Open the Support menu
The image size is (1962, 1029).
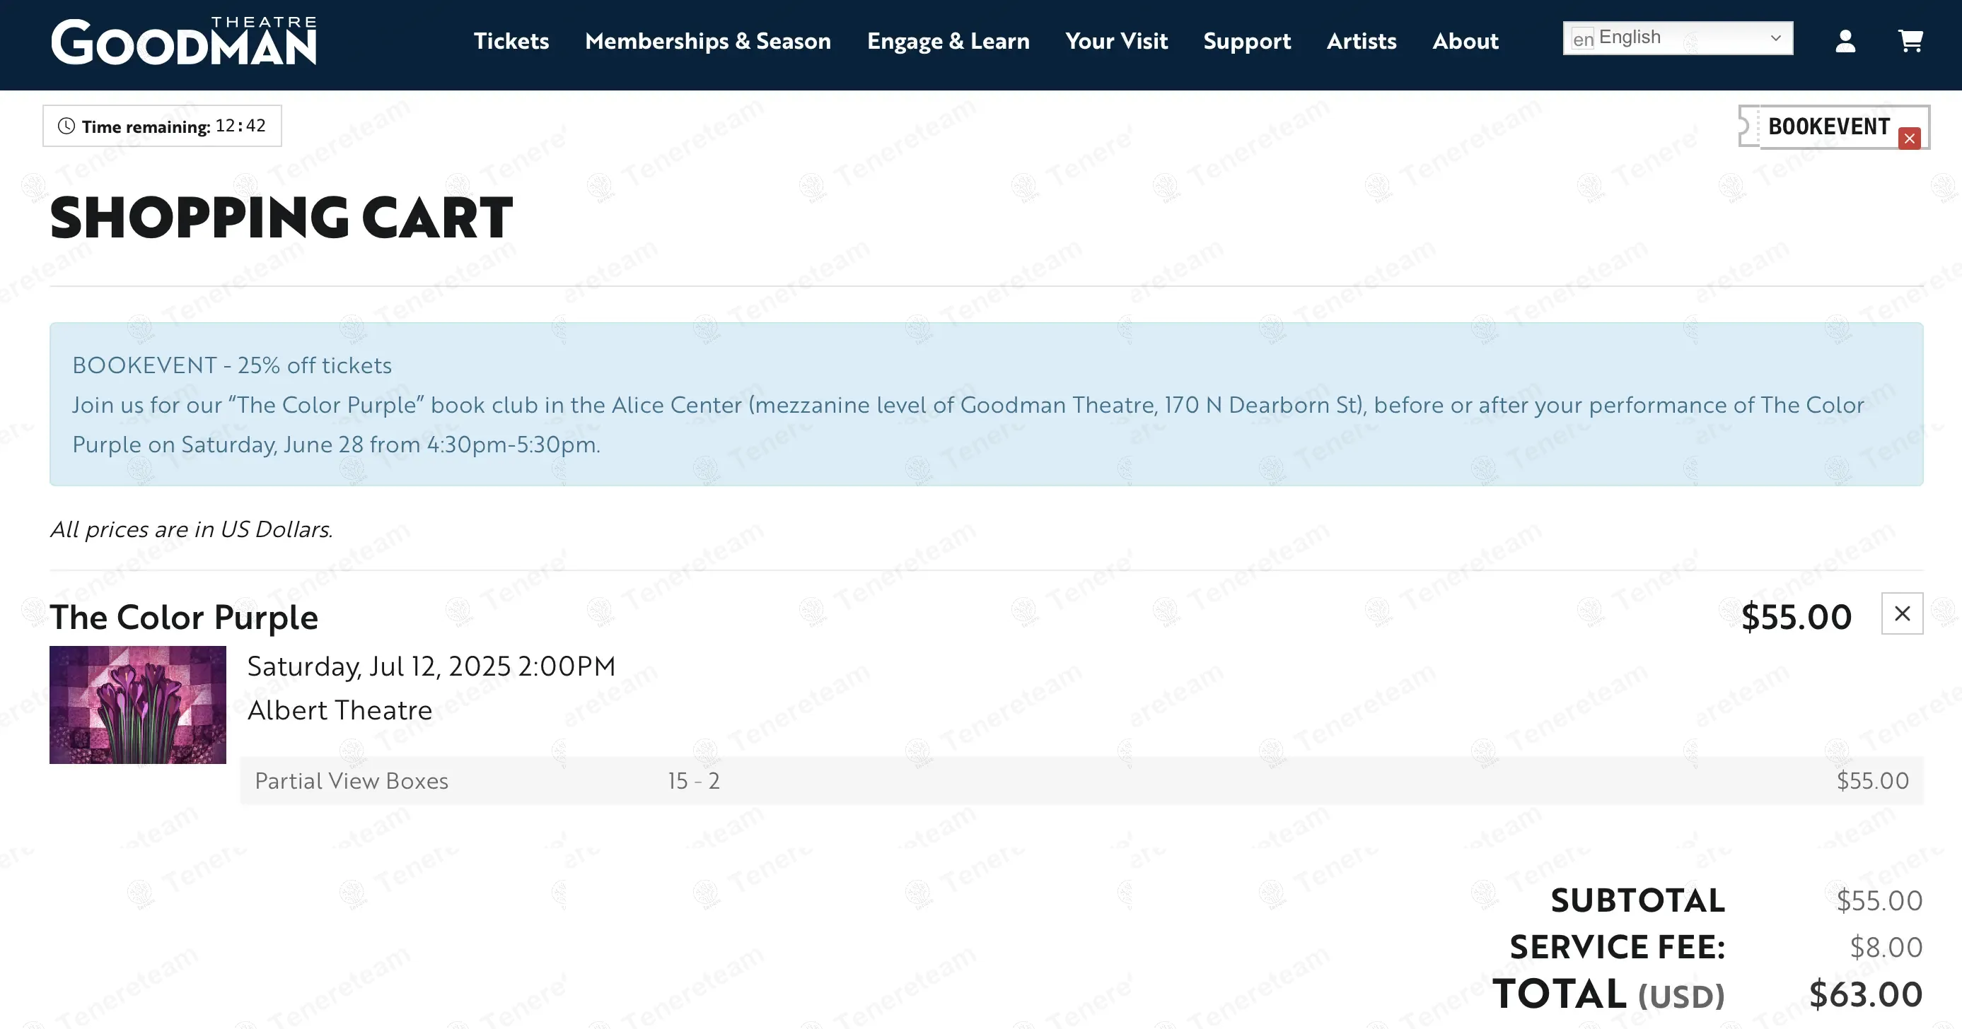[1247, 41]
